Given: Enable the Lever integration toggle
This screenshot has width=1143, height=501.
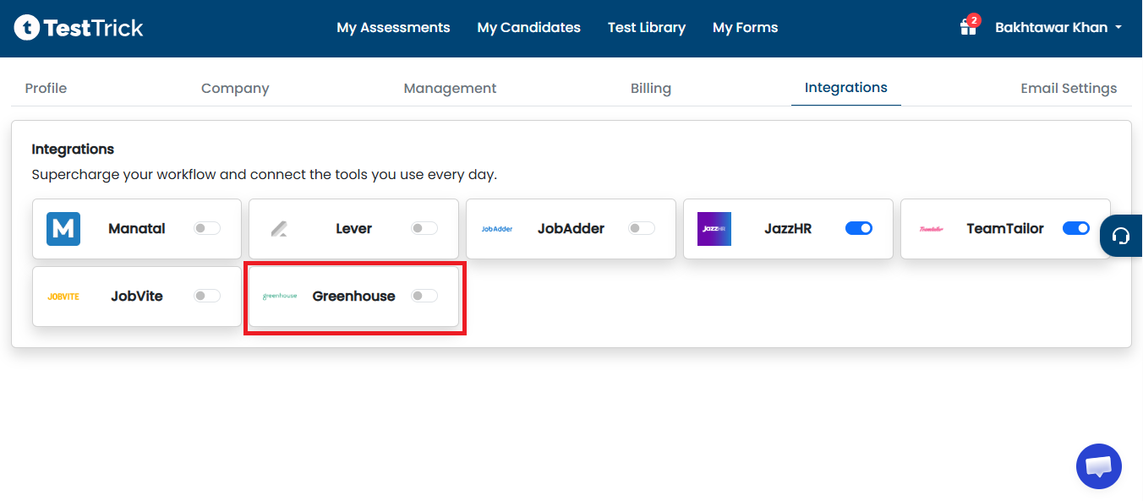Looking at the screenshot, I should 424,228.
